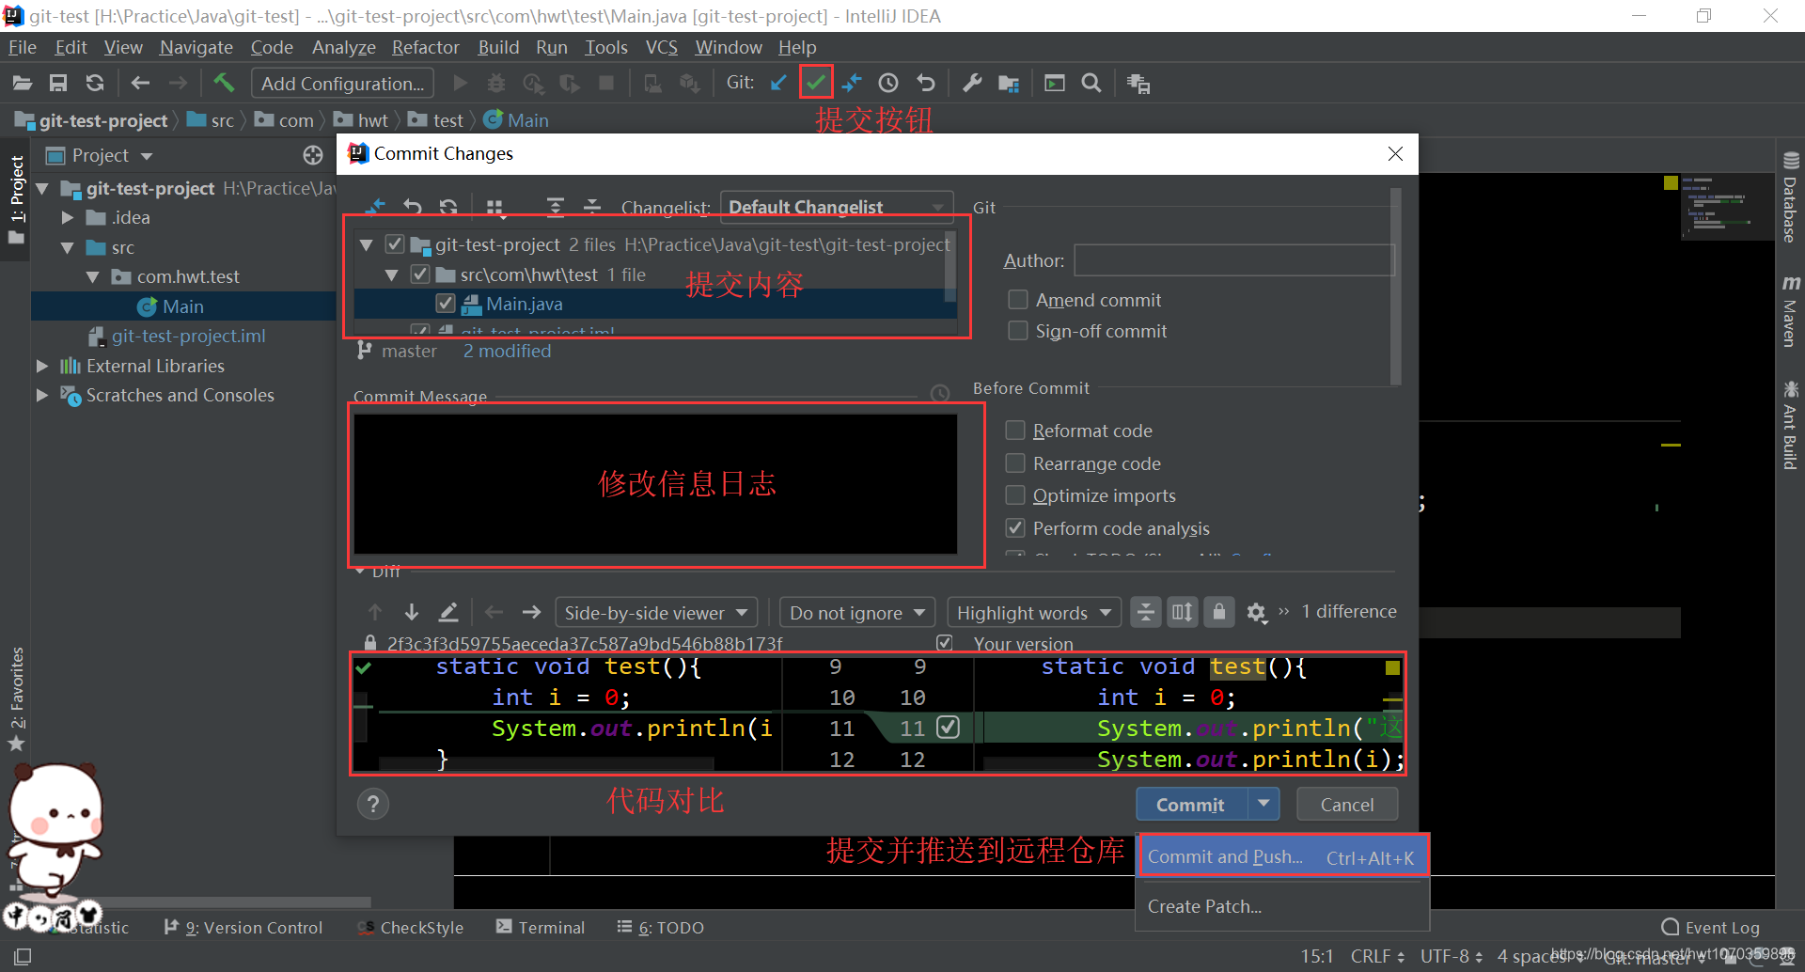Image resolution: width=1805 pixels, height=972 pixels.
Task: Click the Open folder toolbar icon
Action: [22, 84]
